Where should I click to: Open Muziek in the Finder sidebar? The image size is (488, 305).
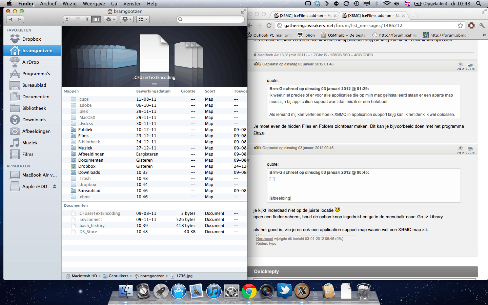coord(32,143)
